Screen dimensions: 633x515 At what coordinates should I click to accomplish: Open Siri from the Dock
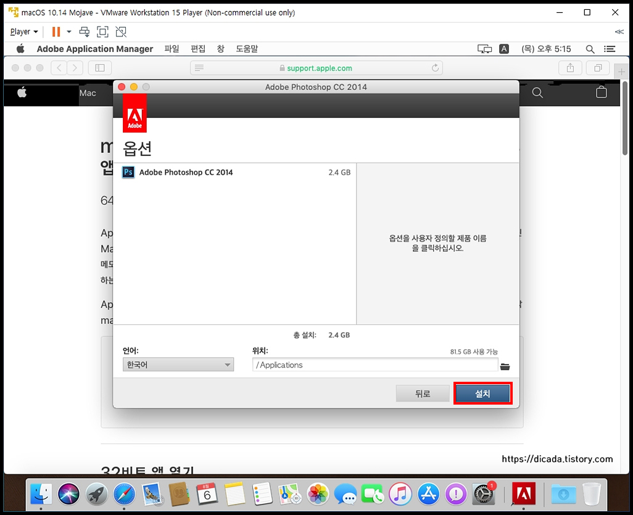pos(68,493)
